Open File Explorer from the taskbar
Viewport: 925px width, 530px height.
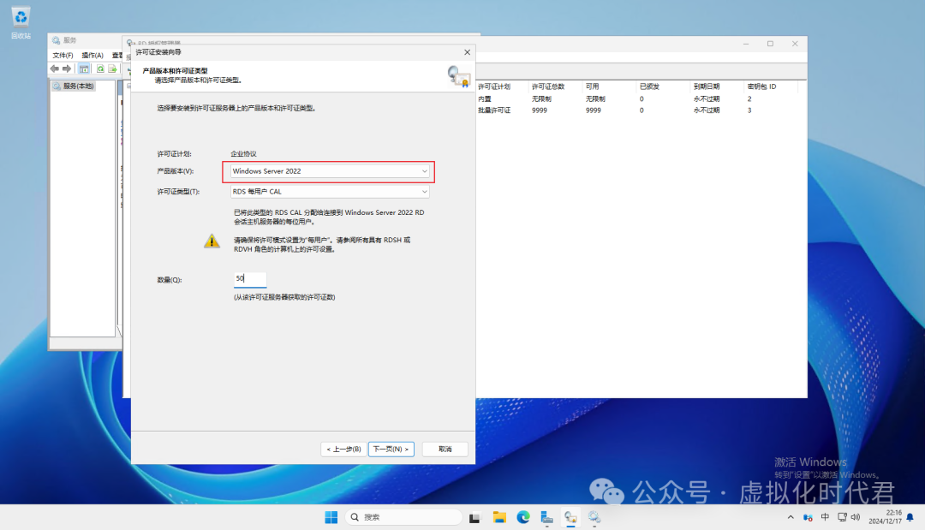click(499, 517)
